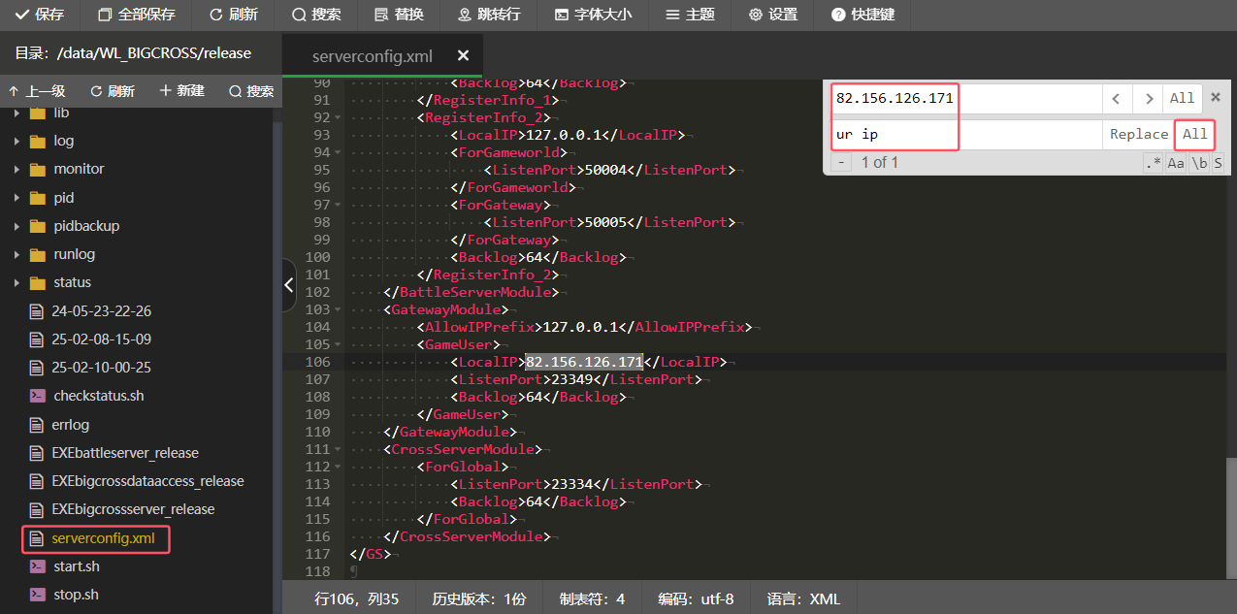The height and width of the screenshot is (614, 1237).
Task: Select the serverconfig.xml editor tab
Action: tap(373, 56)
